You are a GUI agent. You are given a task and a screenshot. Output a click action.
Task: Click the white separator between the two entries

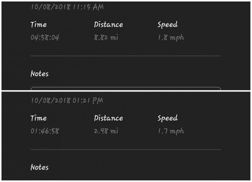click(126, 91)
